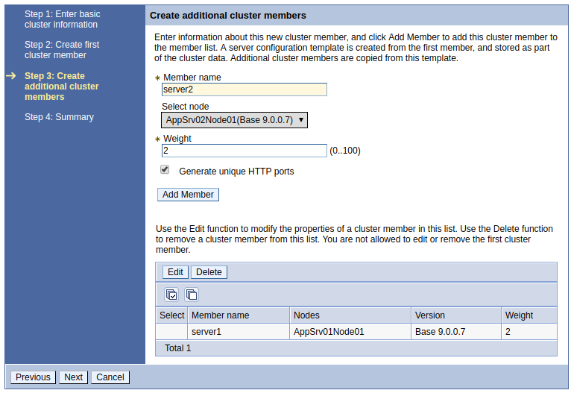Proceed with the Next button
This screenshot has width=571, height=393.
(74, 377)
